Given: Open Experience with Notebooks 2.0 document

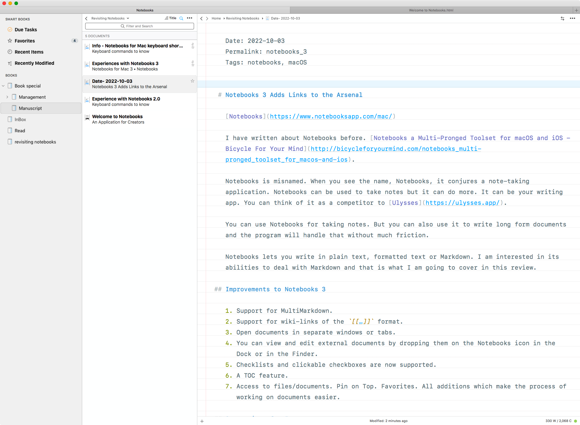Looking at the screenshot, I should click(x=139, y=102).
